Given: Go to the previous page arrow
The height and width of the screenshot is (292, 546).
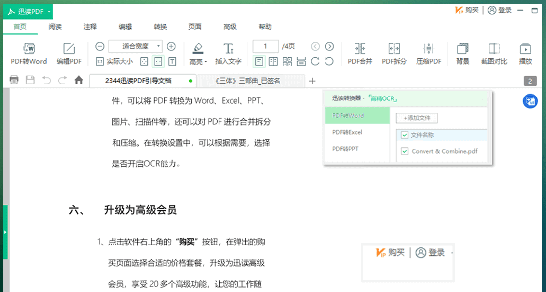Looking at the screenshot, I should [315, 46].
